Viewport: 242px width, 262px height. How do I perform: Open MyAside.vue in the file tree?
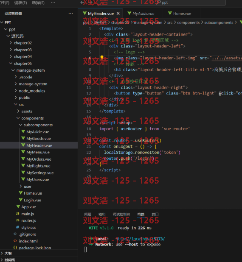[39, 132]
